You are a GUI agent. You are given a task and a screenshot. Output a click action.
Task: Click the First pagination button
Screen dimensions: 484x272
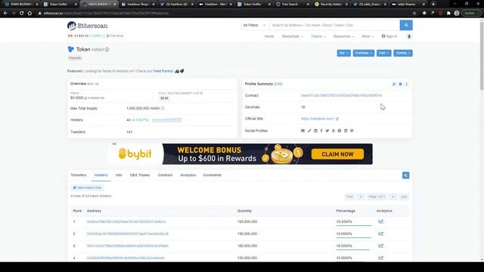click(x=349, y=196)
